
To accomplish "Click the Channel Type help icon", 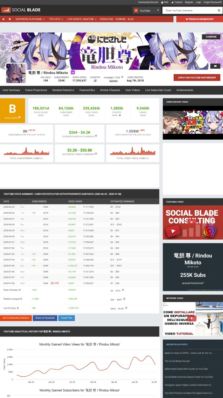I will point(122,77).
